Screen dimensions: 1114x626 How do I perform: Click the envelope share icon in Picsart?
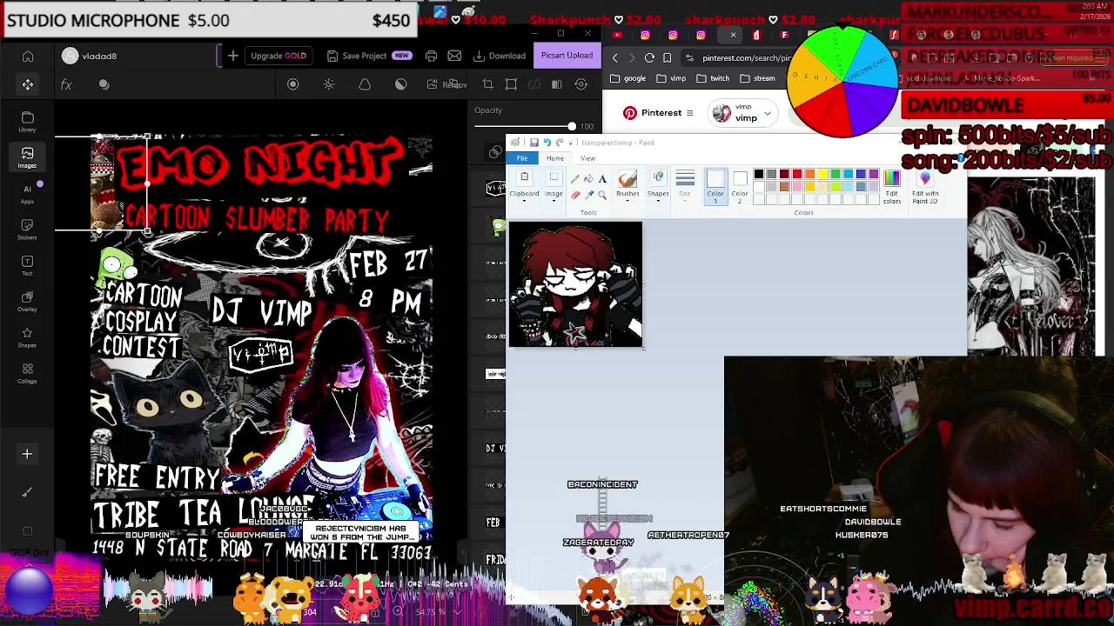click(x=454, y=56)
